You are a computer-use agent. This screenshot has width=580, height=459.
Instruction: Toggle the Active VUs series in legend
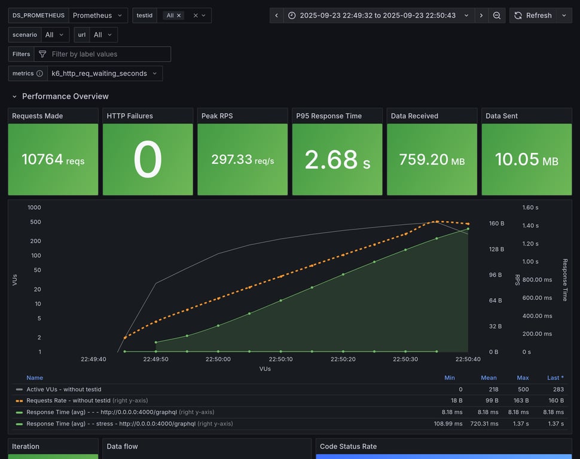pyautogui.click(x=63, y=389)
